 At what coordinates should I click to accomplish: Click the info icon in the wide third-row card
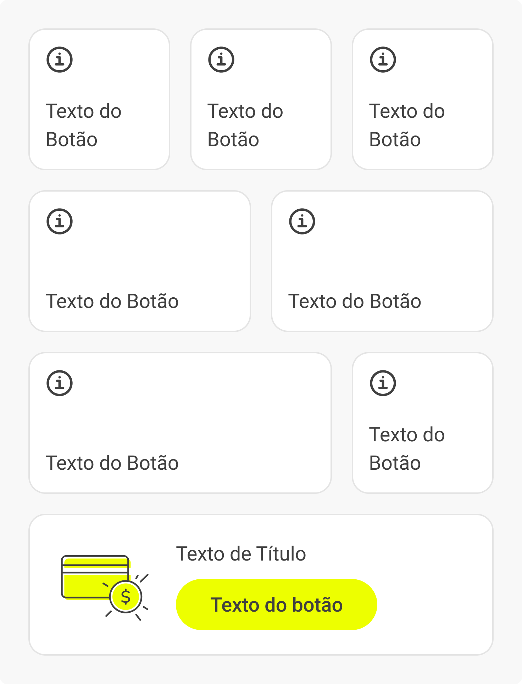(x=60, y=383)
